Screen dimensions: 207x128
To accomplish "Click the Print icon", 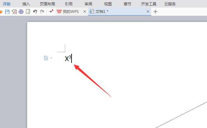I will [x=21, y=12].
